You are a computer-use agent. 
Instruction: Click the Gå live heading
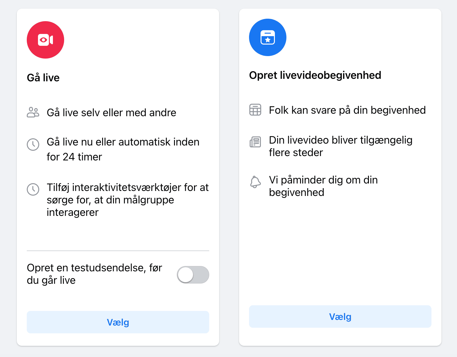43,78
